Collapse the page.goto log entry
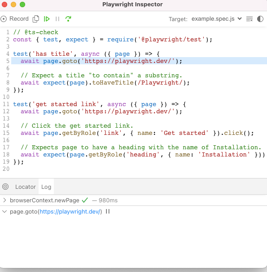 pos(4,212)
